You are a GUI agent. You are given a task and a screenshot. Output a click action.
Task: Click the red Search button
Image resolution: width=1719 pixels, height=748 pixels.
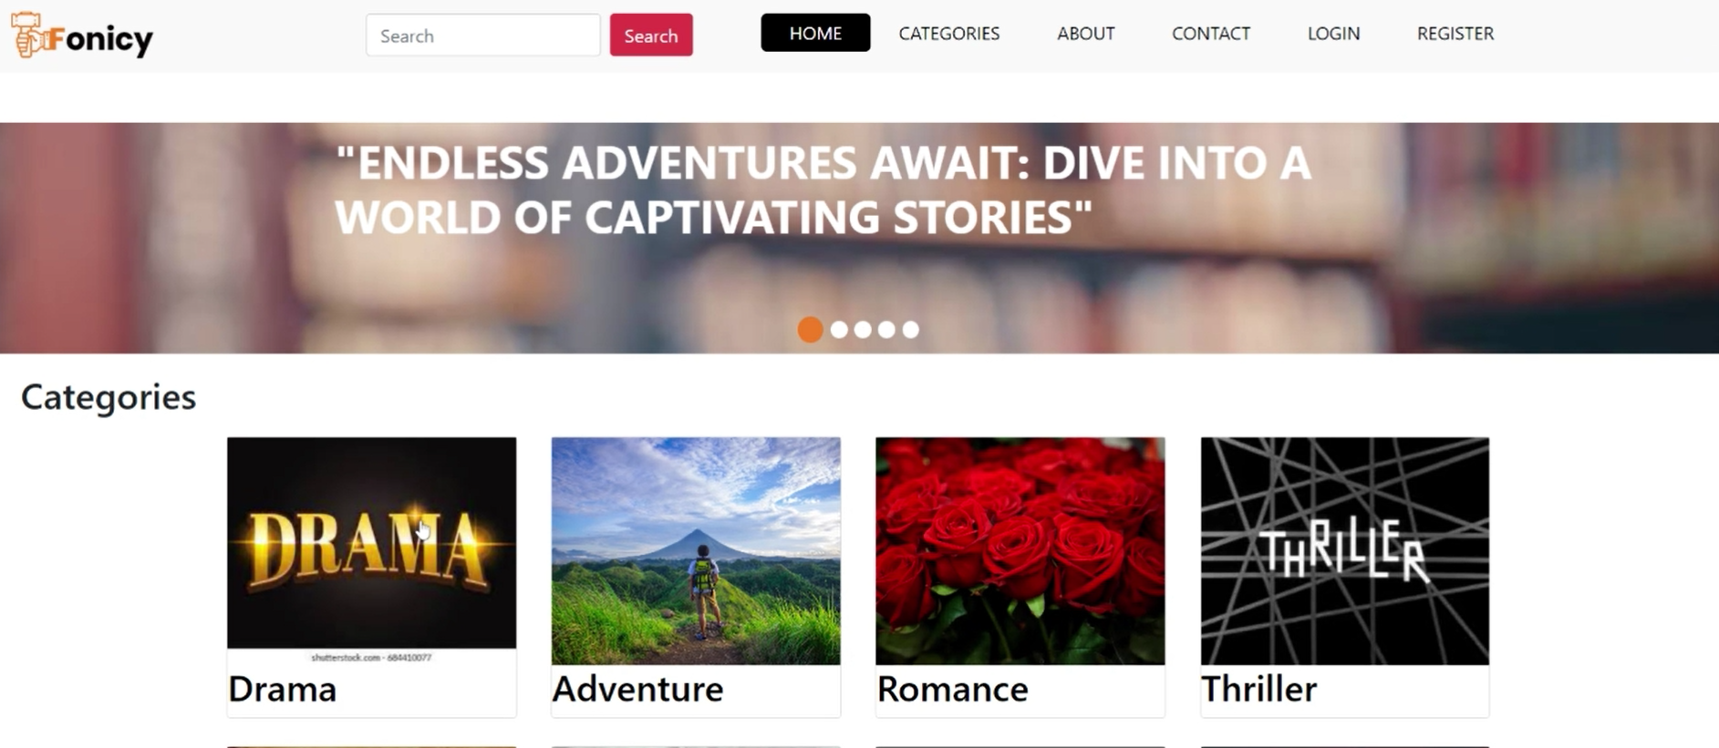651,35
